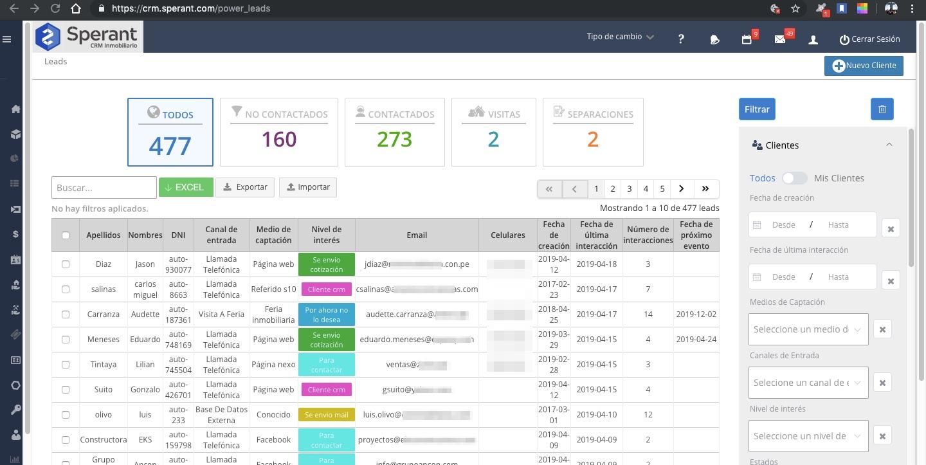Go to page 5 of leads
Screen dimensions: 926x465
pos(662,188)
